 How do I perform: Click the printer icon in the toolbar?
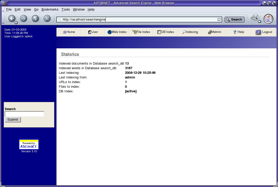pyautogui.click(x=254, y=17)
